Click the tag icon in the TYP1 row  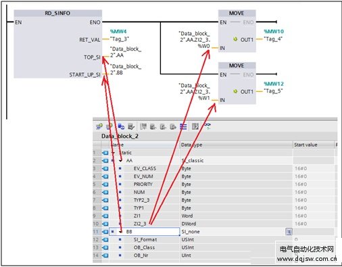click(105, 208)
